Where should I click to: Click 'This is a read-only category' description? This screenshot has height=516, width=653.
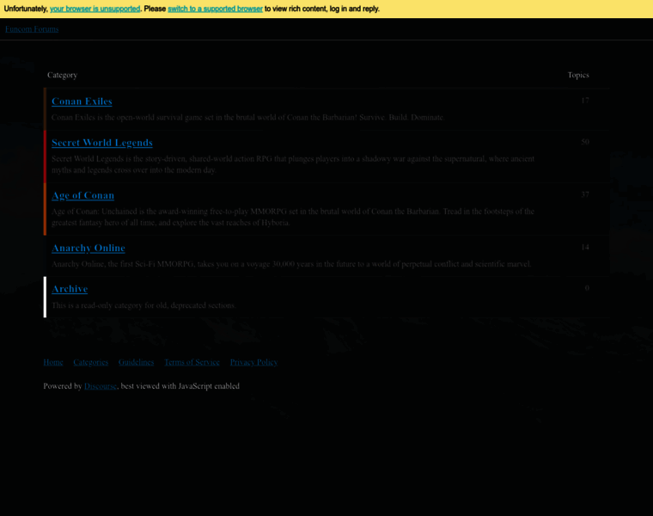click(x=143, y=305)
